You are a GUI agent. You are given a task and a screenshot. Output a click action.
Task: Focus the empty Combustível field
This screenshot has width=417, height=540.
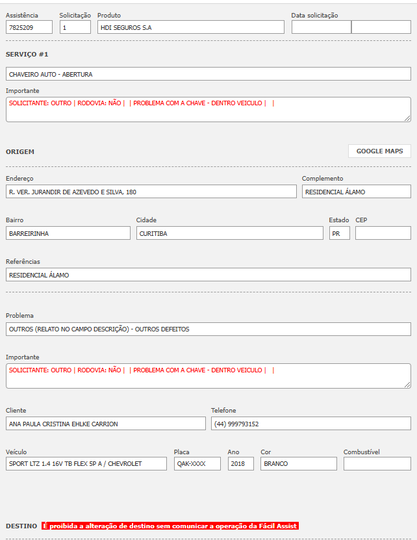(377, 464)
